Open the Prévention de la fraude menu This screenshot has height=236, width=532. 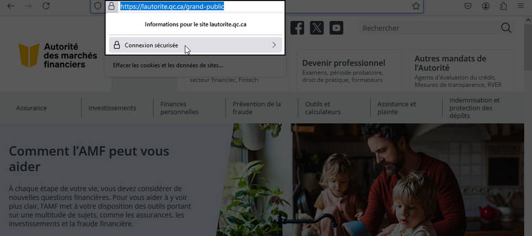pos(257,108)
